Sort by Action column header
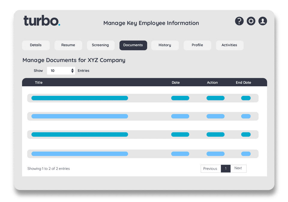The width and height of the screenshot is (288, 202). click(212, 82)
